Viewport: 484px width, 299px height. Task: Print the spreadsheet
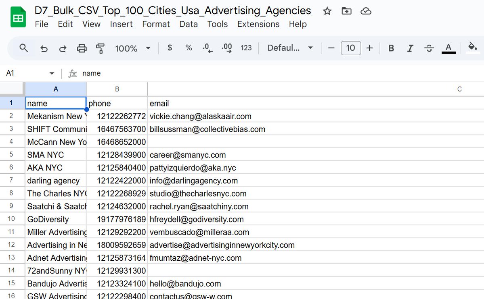pyautogui.click(x=82, y=48)
